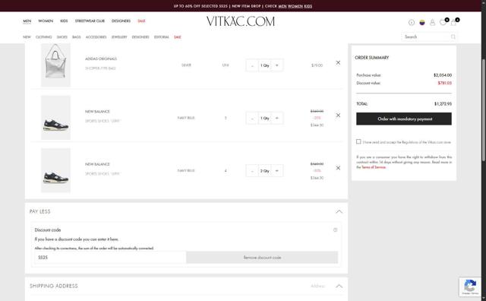Image resolution: width=486 pixels, height=301 pixels.
Task: Open the Streetwear Club menu
Action: (x=90, y=21)
